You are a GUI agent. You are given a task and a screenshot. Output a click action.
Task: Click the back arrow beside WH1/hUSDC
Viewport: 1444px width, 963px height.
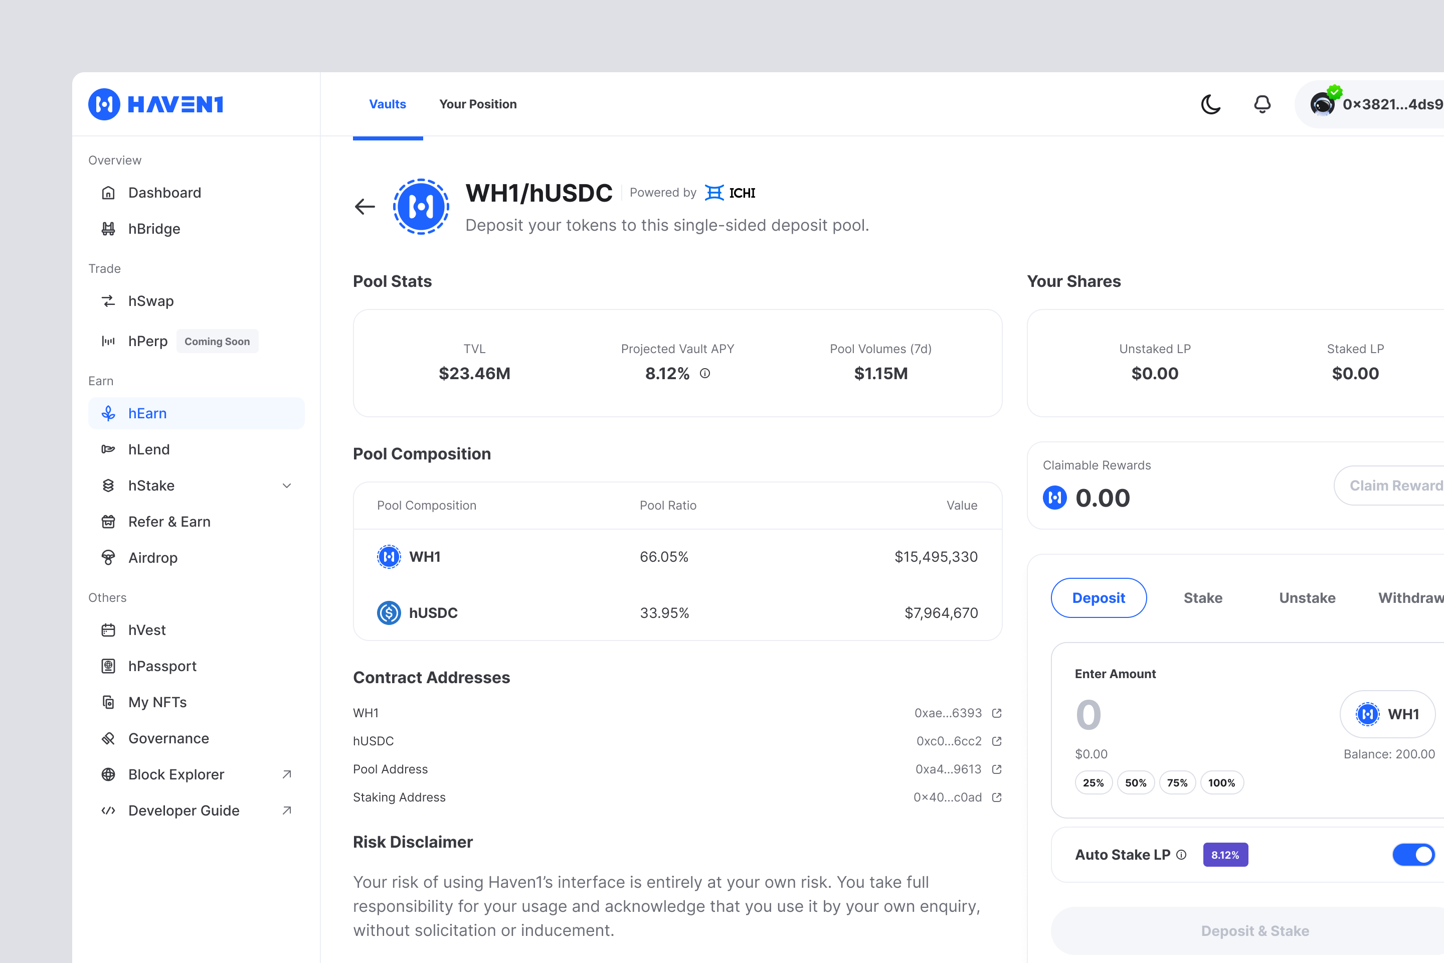365,206
